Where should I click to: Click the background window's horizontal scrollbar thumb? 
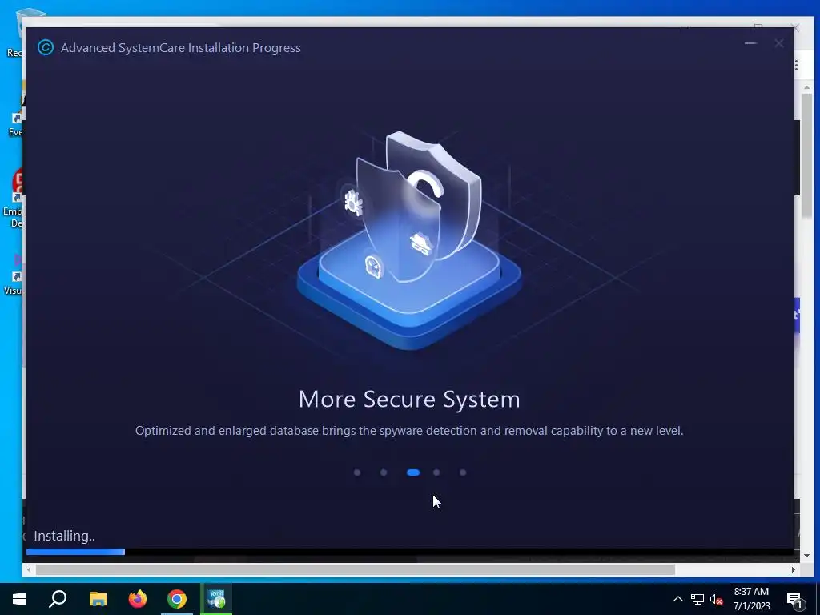coord(355,569)
